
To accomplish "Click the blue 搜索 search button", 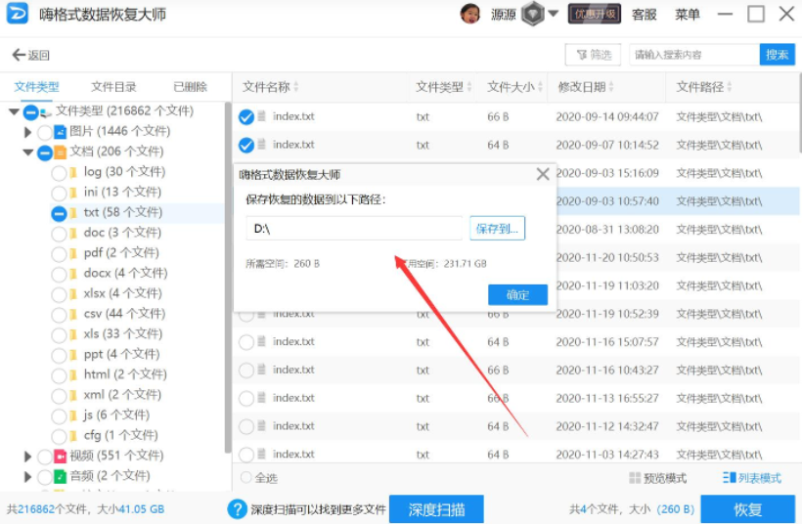I will pos(777,55).
